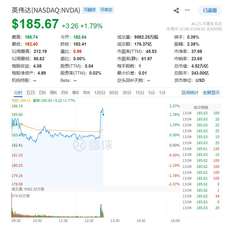Click the 成交明细 panel header
The height and width of the screenshot is (229, 227).
[x=201, y=108]
